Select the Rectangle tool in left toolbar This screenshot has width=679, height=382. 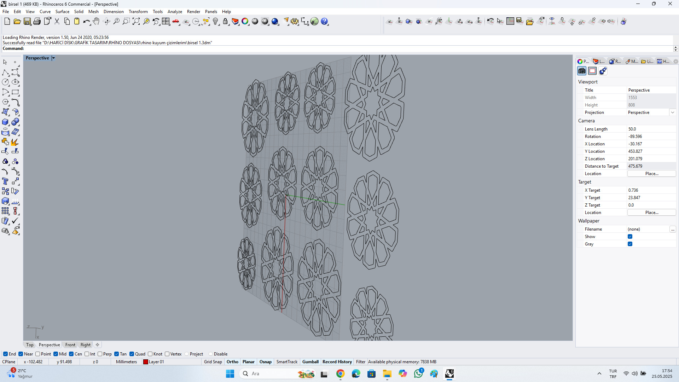click(x=15, y=92)
